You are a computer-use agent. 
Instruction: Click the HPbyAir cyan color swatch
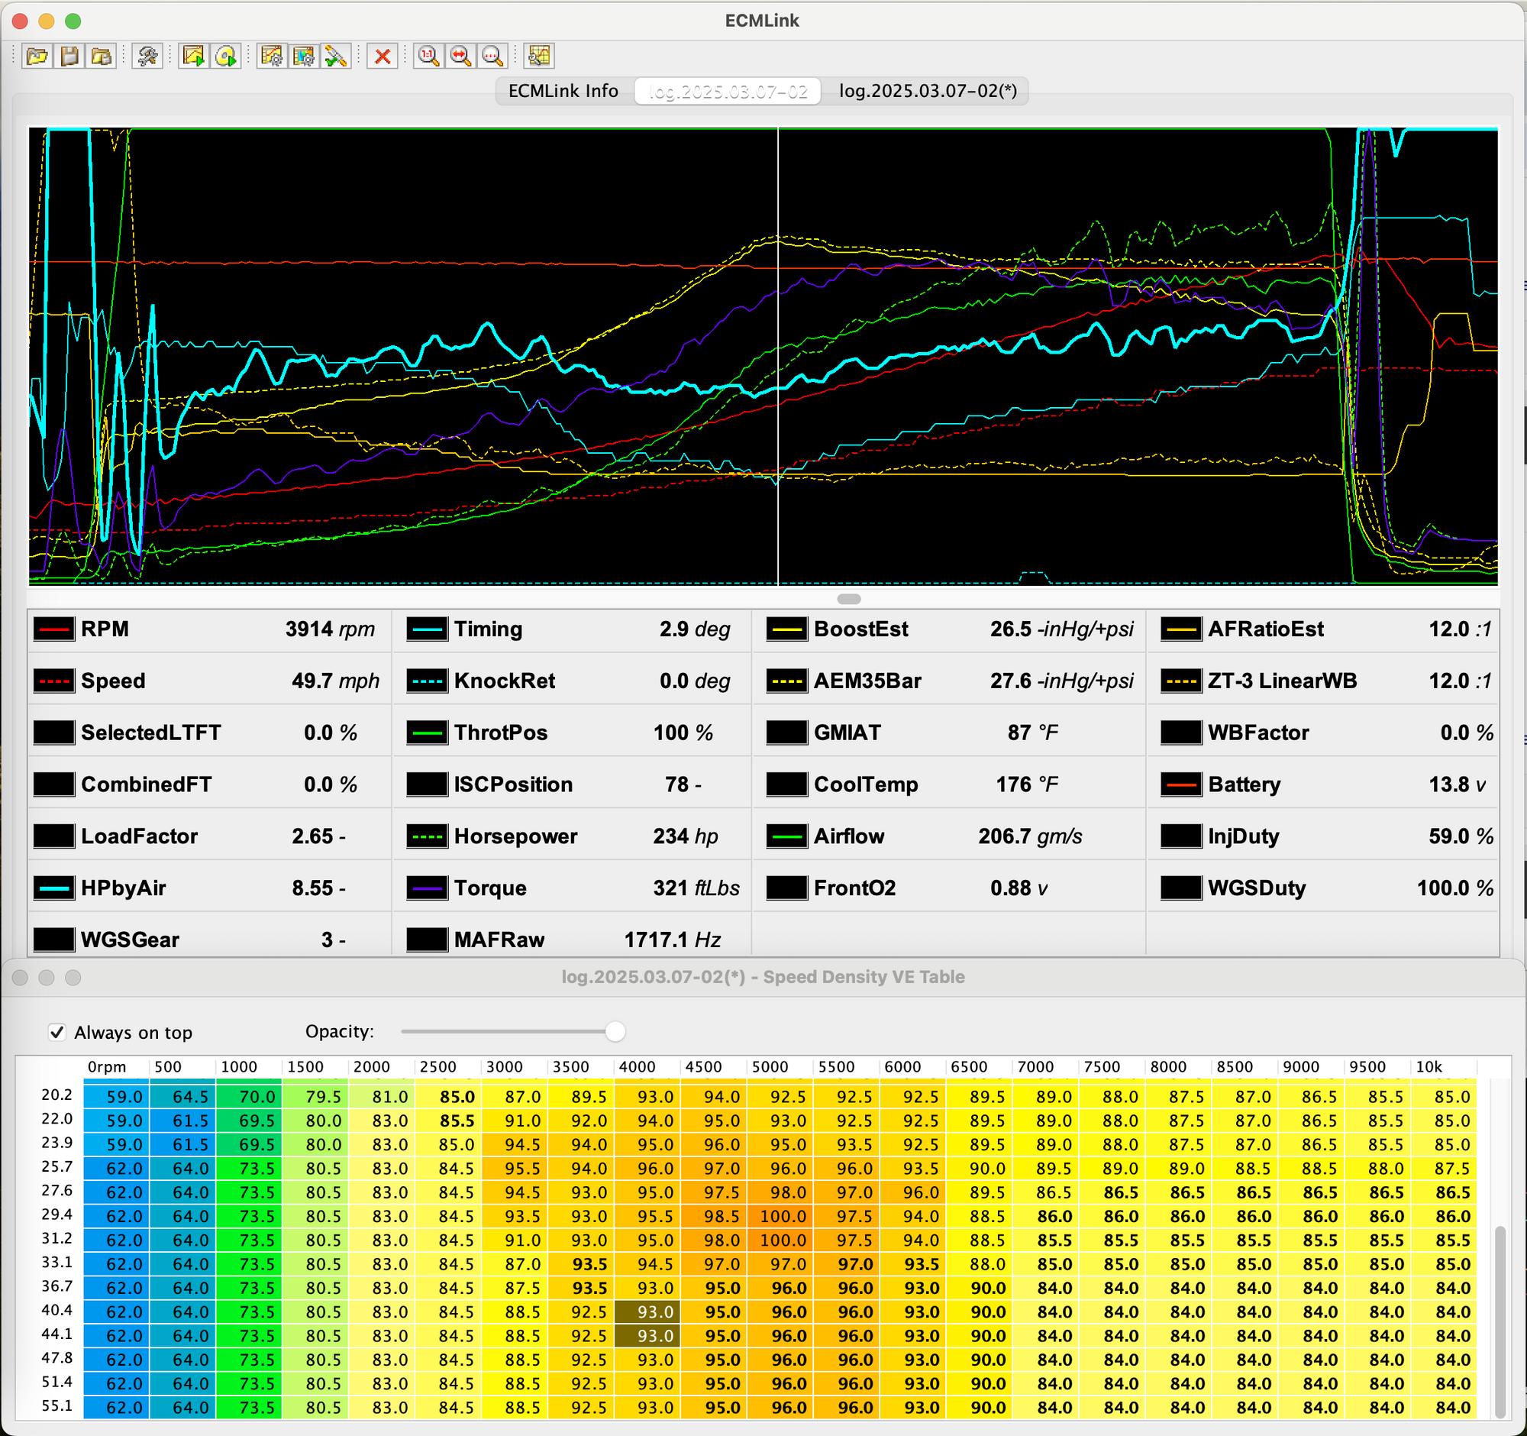(x=53, y=888)
